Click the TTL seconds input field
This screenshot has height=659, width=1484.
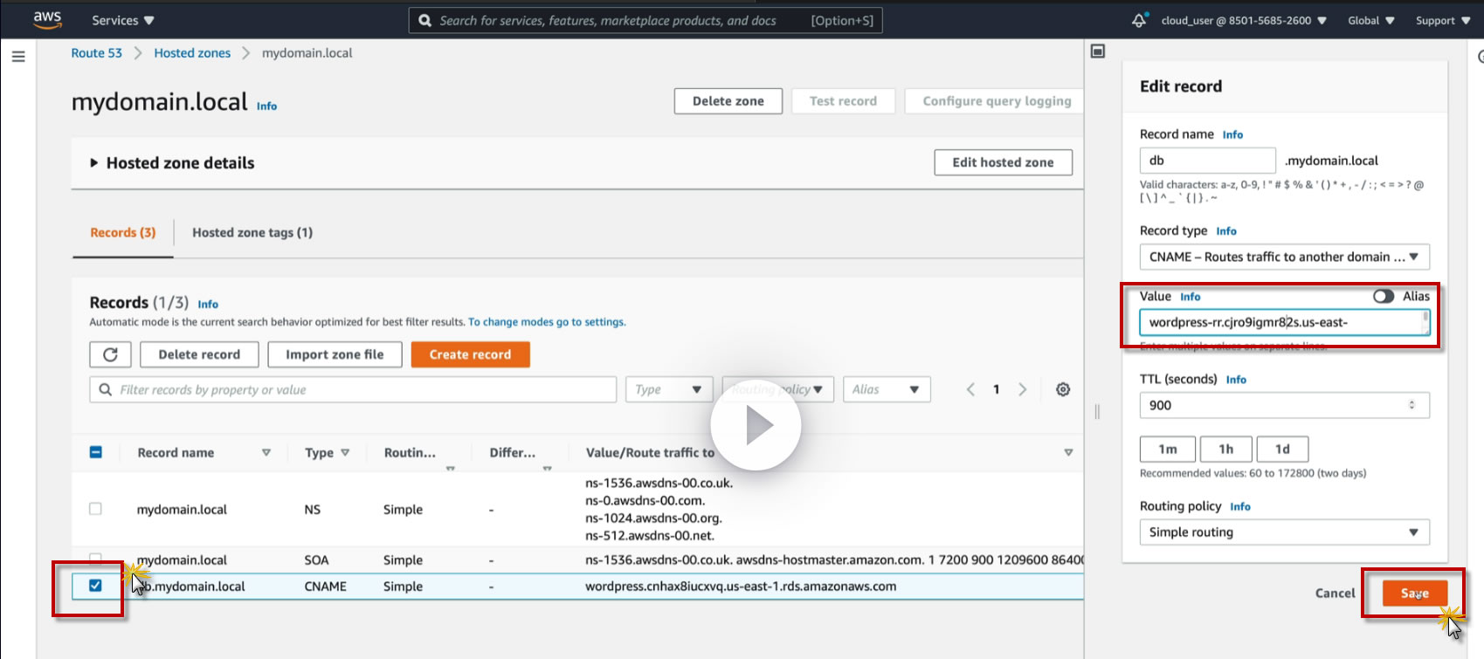(x=1284, y=405)
